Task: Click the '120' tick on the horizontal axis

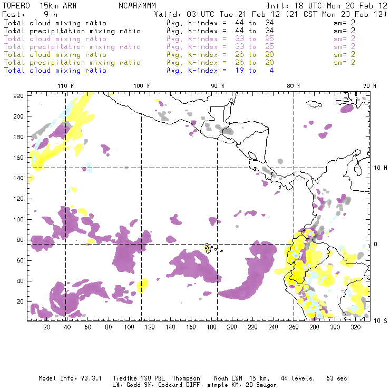Action: click(x=150, y=327)
